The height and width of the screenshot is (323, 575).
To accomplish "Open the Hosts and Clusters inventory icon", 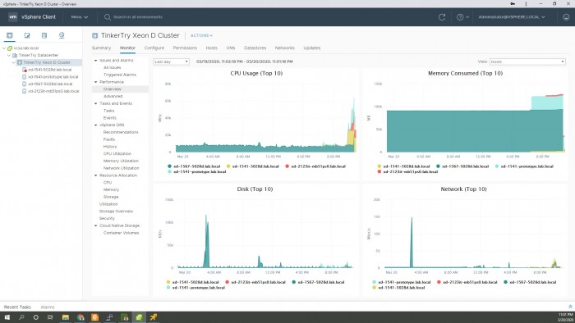I will [x=10, y=35].
